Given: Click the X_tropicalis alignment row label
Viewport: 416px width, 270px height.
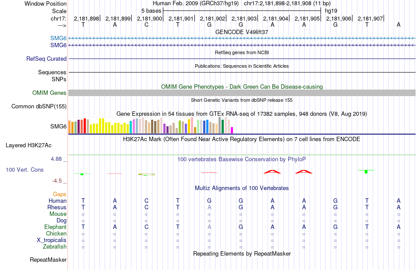Looking at the screenshot, I should (52, 240).
